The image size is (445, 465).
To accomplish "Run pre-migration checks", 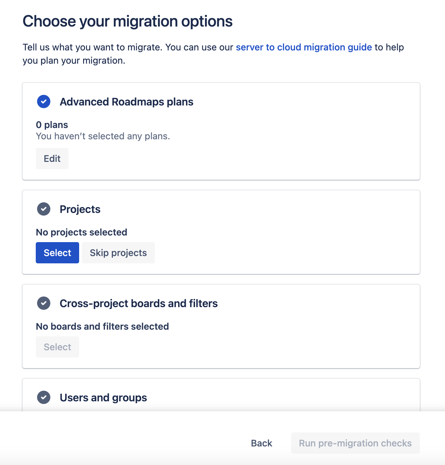I will pyautogui.click(x=355, y=443).
